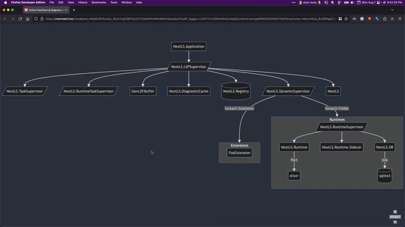Open the Bookmarks menu
The height and width of the screenshot is (227, 405).
99,3
